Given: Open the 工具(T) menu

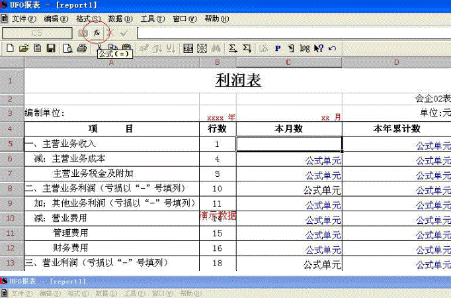Looking at the screenshot, I should coord(152,19).
